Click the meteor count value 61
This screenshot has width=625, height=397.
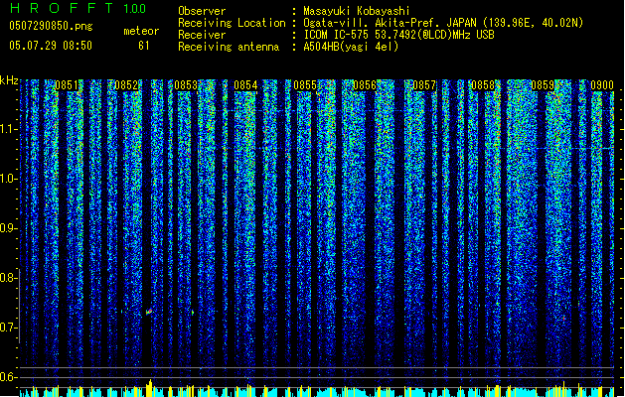[144, 46]
